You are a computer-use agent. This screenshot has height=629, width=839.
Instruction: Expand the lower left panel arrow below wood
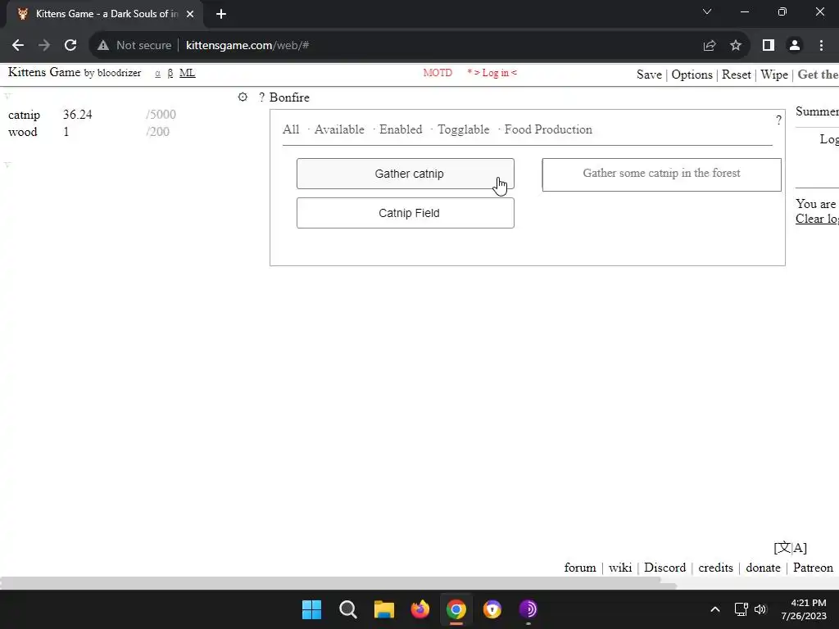pos(8,164)
